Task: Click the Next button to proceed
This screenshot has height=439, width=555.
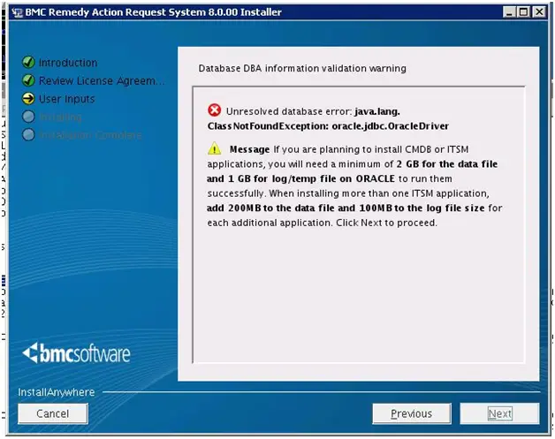Action: click(499, 413)
